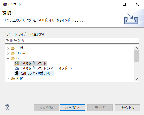Click the キャンセル button
Image resolution: width=144 pixels, height=115 pixels.
click(128, 107)
